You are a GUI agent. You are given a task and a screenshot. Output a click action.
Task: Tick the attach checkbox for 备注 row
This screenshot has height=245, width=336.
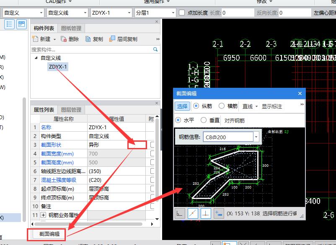(x=152, y=206)
